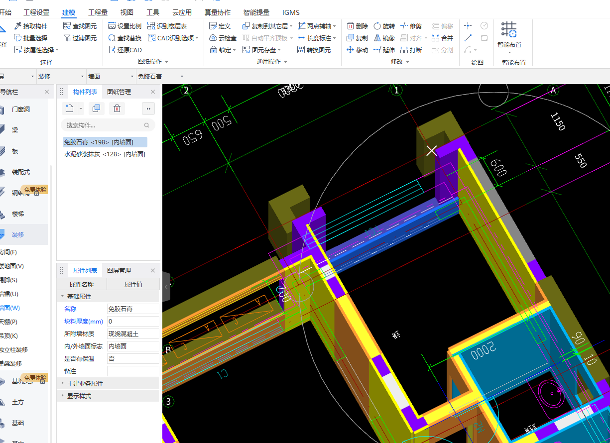This screenshot has width=610, height=443.
Task: Switch to 工程设置 ribbon tab
Action: point(37,12)
